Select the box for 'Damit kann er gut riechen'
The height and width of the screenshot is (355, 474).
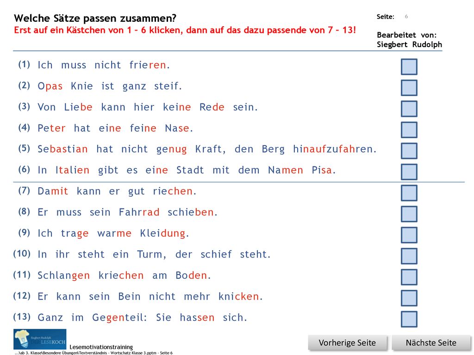tap(409, 193)
